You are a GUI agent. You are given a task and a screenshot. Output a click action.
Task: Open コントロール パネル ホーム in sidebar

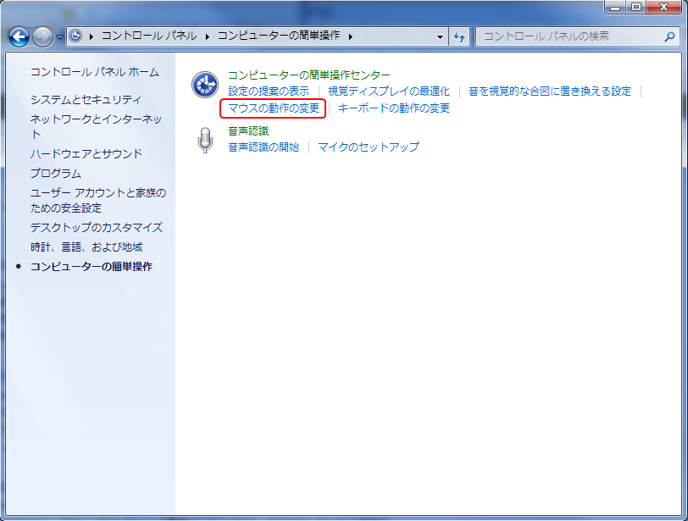pyautogui.click(x=95, y=72)
